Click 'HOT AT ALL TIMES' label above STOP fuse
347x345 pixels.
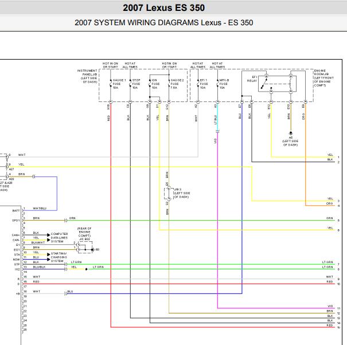[130, 65]
